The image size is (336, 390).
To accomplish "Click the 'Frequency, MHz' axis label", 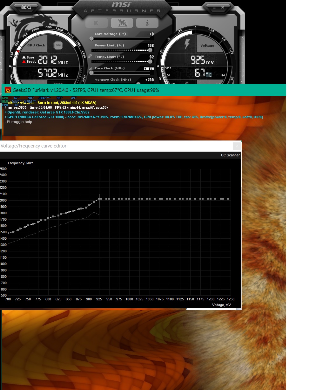I will (x=21, y=163).
